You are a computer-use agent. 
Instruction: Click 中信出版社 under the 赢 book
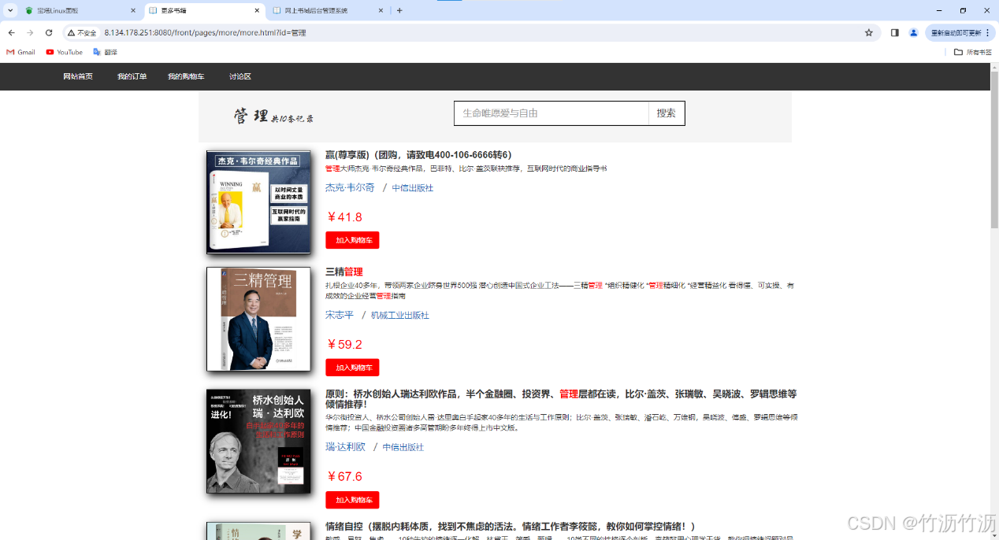click(413, 188)
